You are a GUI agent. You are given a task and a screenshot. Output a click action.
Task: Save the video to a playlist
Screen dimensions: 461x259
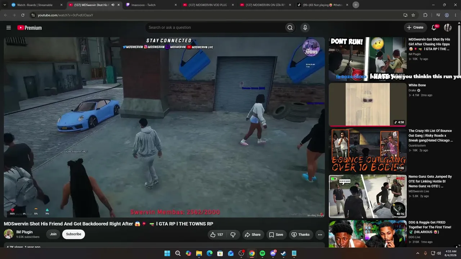pyautogui.click(x=276, y=235)
